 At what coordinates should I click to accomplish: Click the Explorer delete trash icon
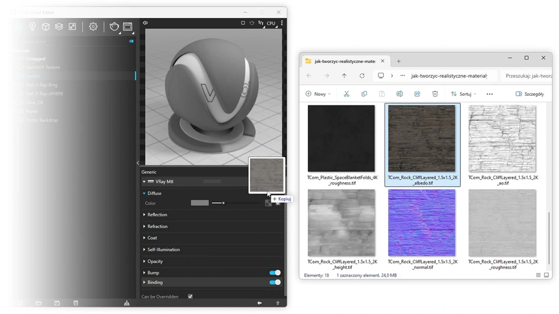(435, 94)
